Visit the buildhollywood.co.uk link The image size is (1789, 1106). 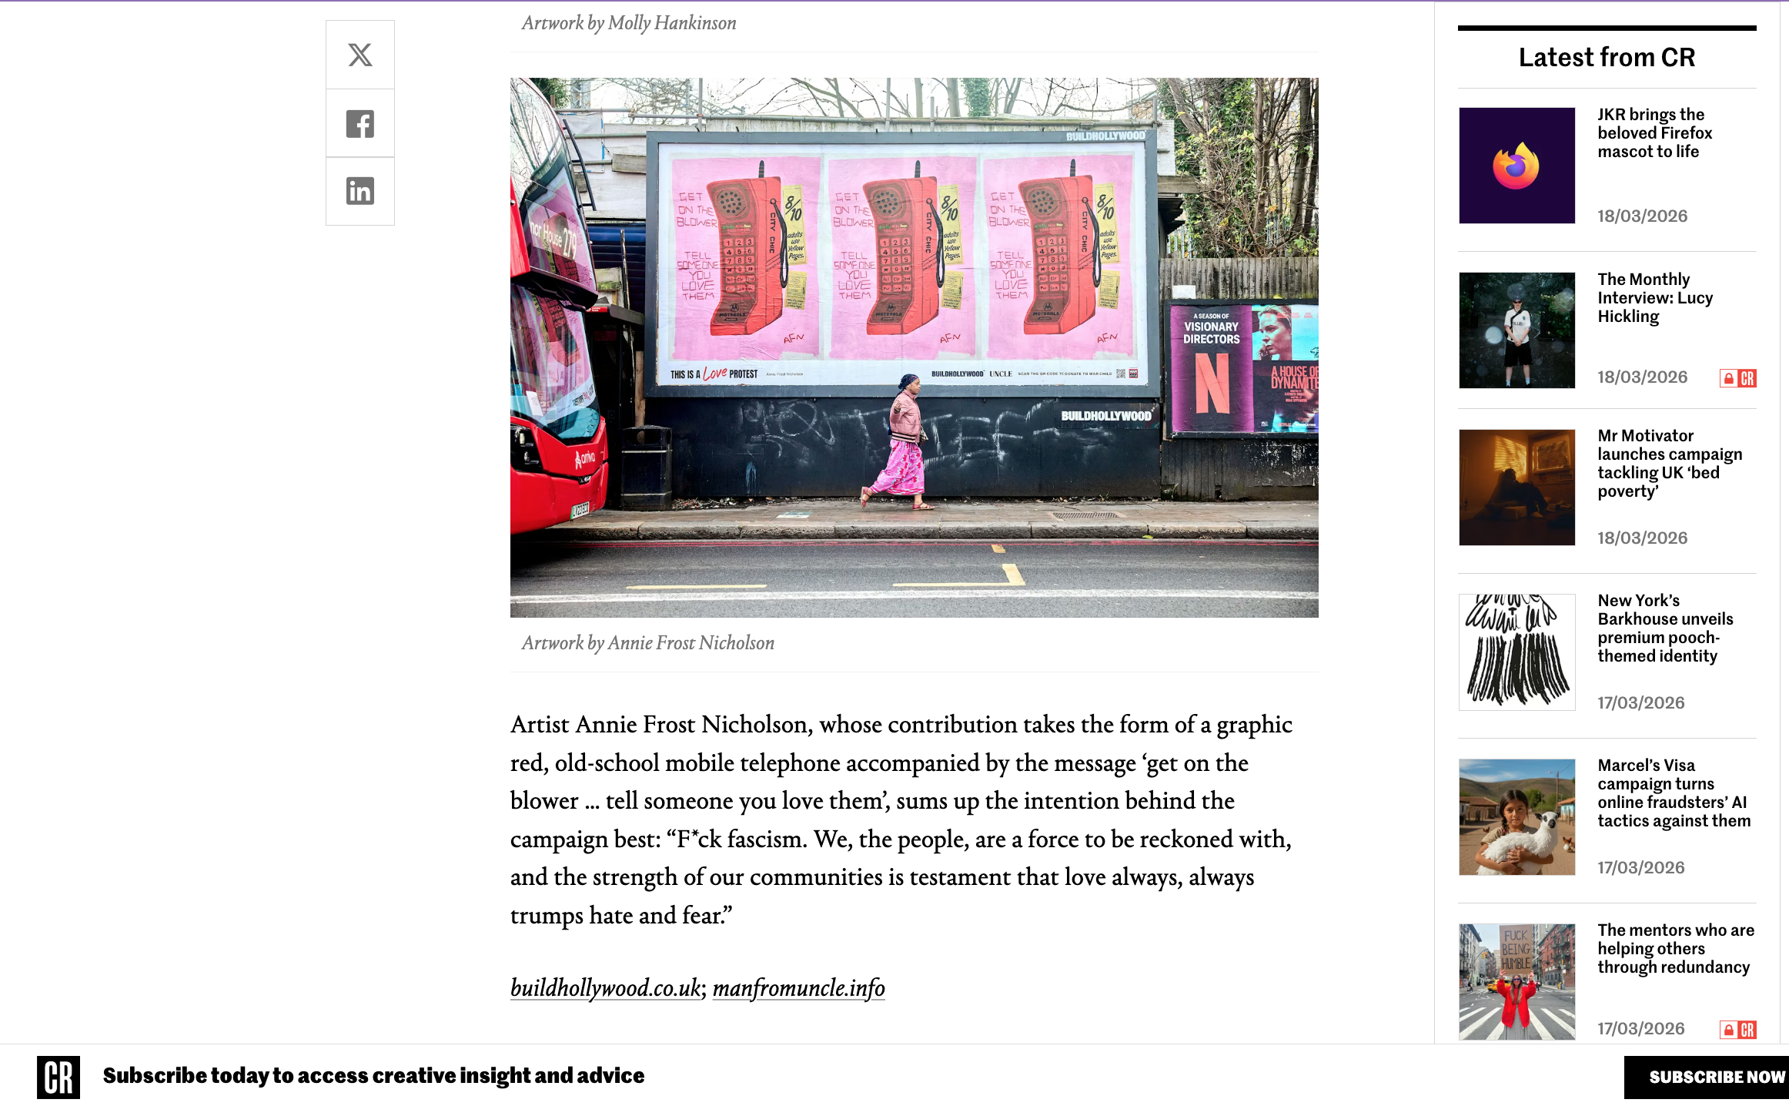pyautogui.click(x=606, y=987)
